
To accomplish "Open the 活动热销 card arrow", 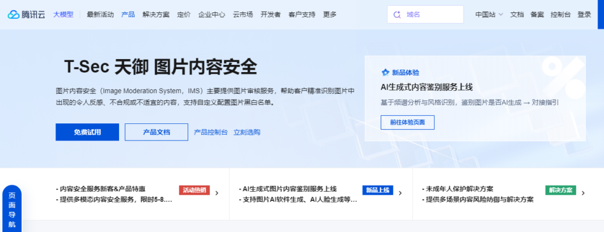I will click(x=217, y=193).
